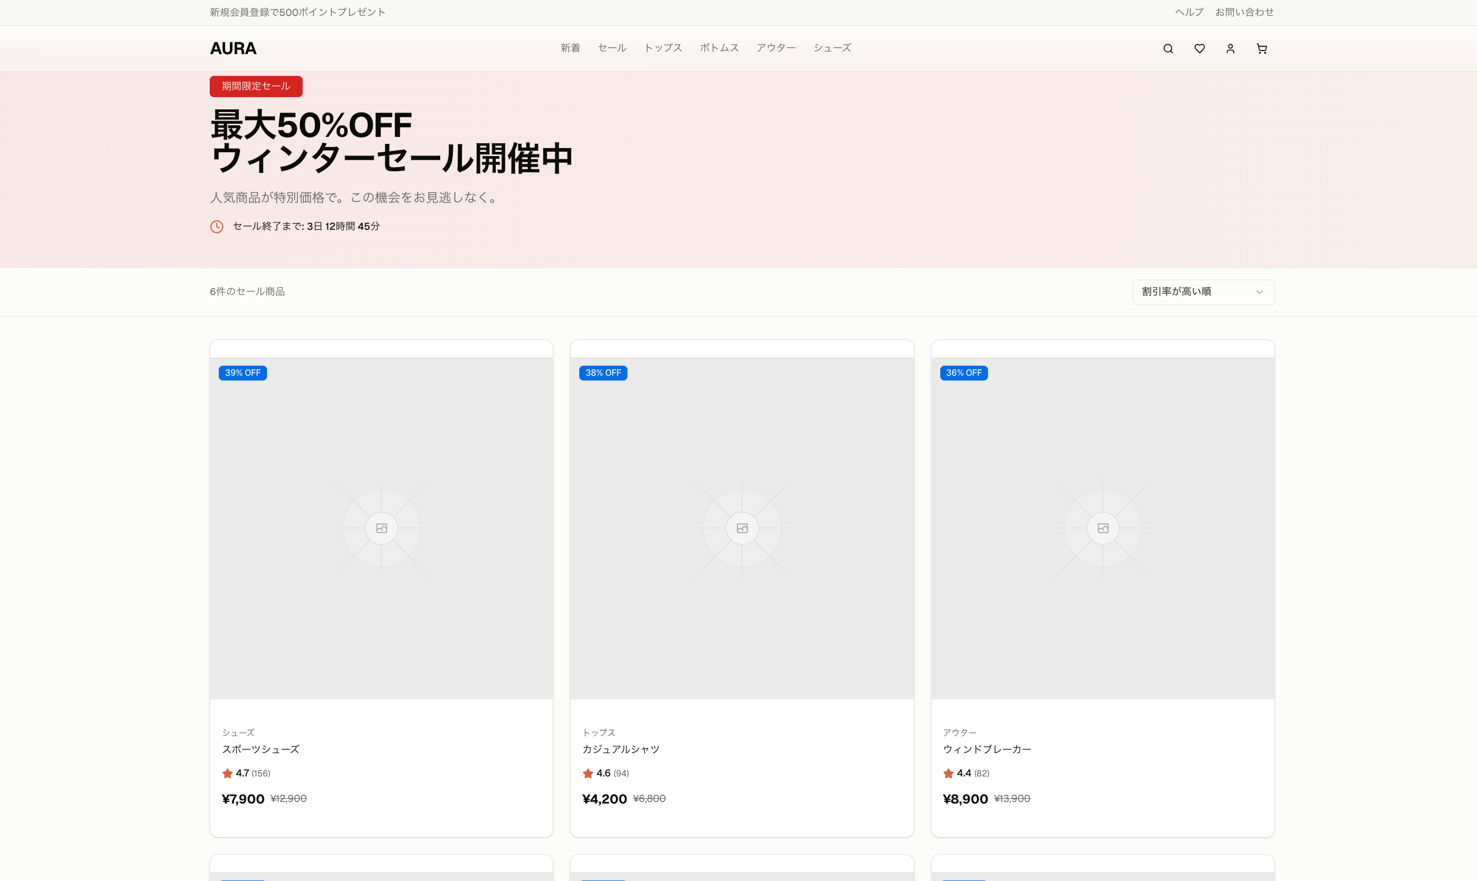View the shopping cart icon

coord(1262,48)
